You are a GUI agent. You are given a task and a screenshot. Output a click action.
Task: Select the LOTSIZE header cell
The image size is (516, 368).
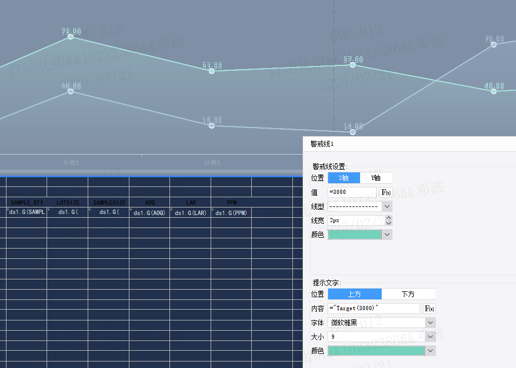pyautogui.click(x=68, y=203)
